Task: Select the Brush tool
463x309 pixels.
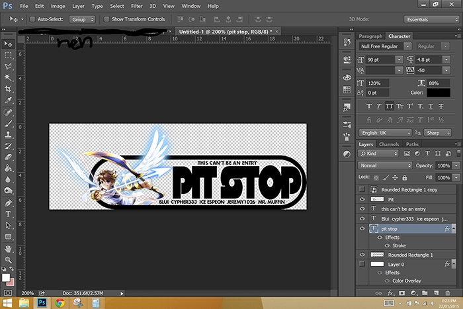Action: pyautogui.click(x=8, y=124)
